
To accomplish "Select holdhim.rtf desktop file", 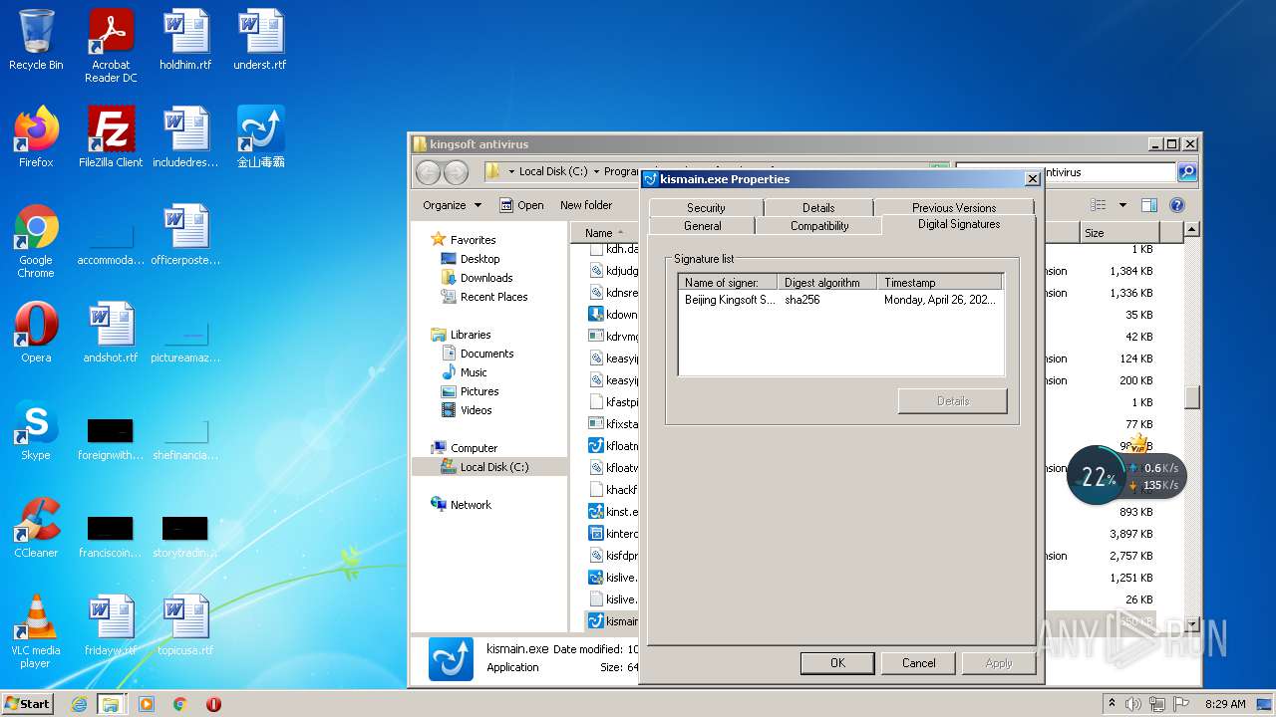I will pos(185,41).
